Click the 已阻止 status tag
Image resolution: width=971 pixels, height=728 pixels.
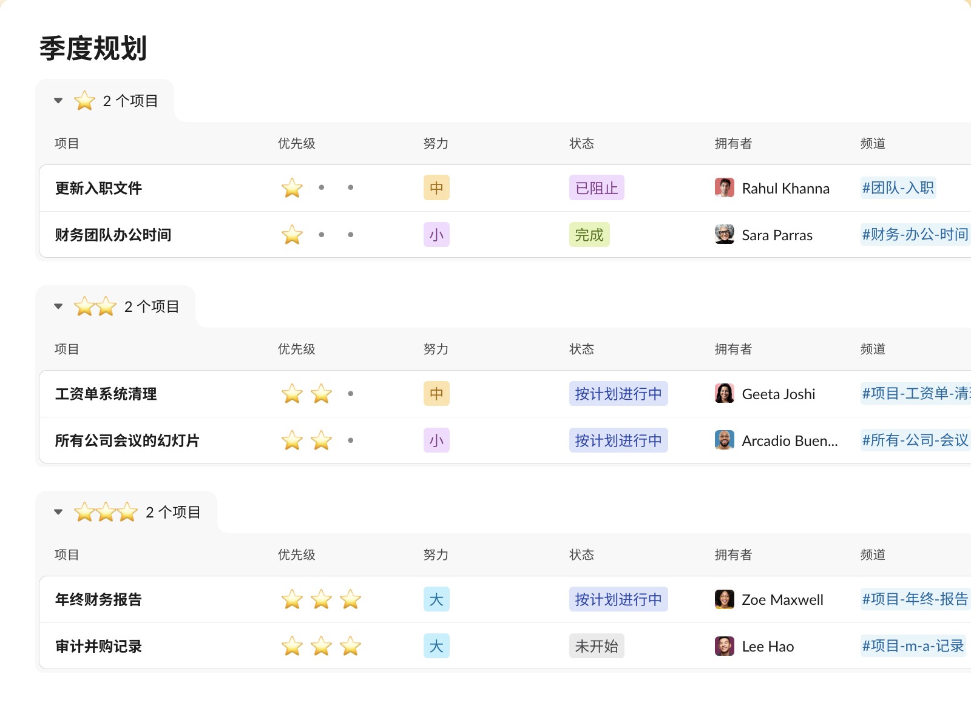[596, 188]
